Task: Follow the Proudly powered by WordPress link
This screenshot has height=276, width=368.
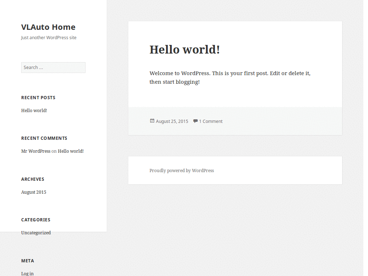Action: (181, 171)
